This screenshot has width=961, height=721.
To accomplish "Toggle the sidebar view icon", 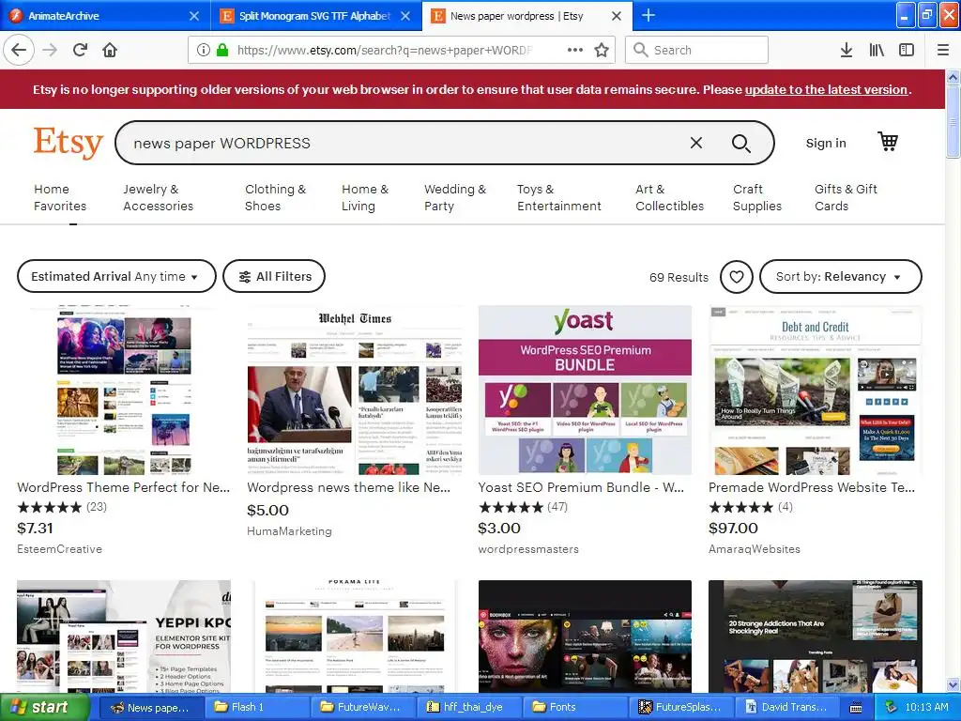I will [x=907, y=51].
